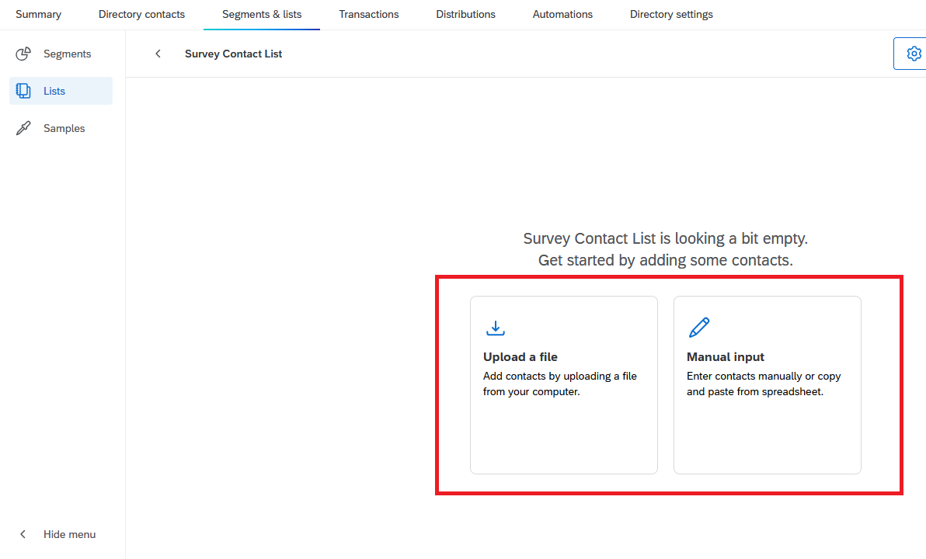
Task: Select the Samples label in sidebar
Action: click(x=64, y=128)
